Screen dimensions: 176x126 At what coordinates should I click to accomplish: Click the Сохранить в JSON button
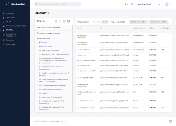158,22
